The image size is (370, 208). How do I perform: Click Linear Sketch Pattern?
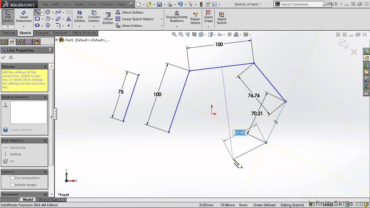(135, 19)
